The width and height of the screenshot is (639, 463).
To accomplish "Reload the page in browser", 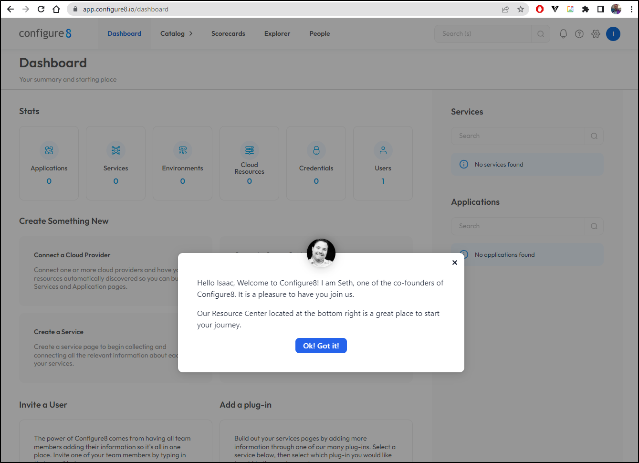I will point(41,9).
